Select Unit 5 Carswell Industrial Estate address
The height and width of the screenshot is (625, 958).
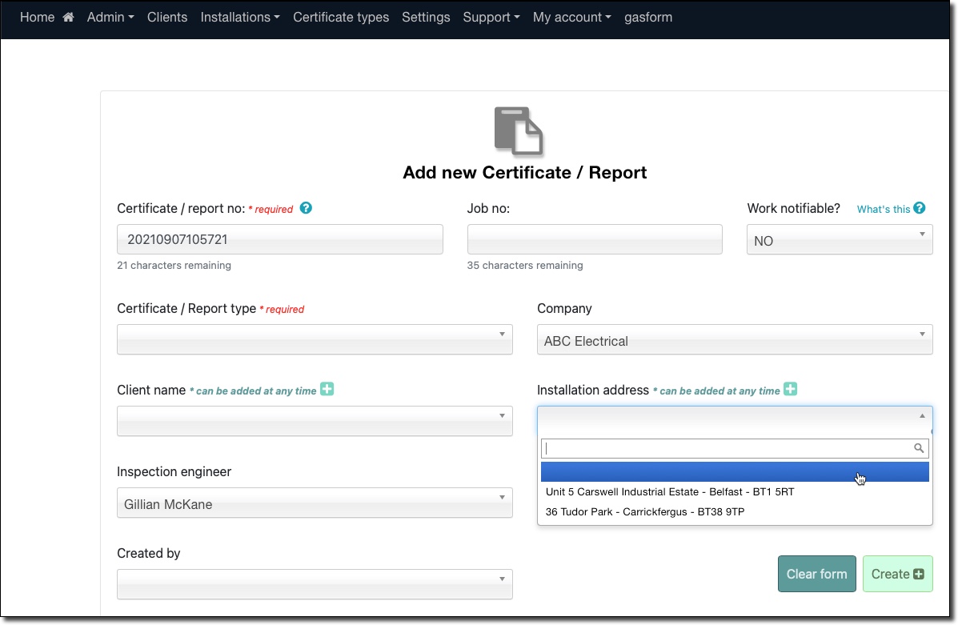point(735,492)
